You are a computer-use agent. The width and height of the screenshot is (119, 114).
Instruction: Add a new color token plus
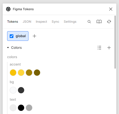pyautogui.click(x=109, y=48)
